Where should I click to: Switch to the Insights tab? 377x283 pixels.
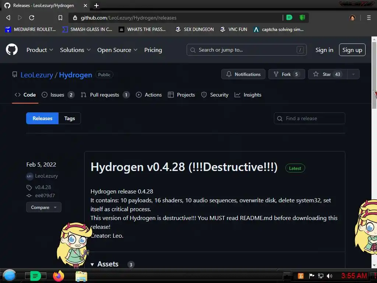(x=248, y=95)
